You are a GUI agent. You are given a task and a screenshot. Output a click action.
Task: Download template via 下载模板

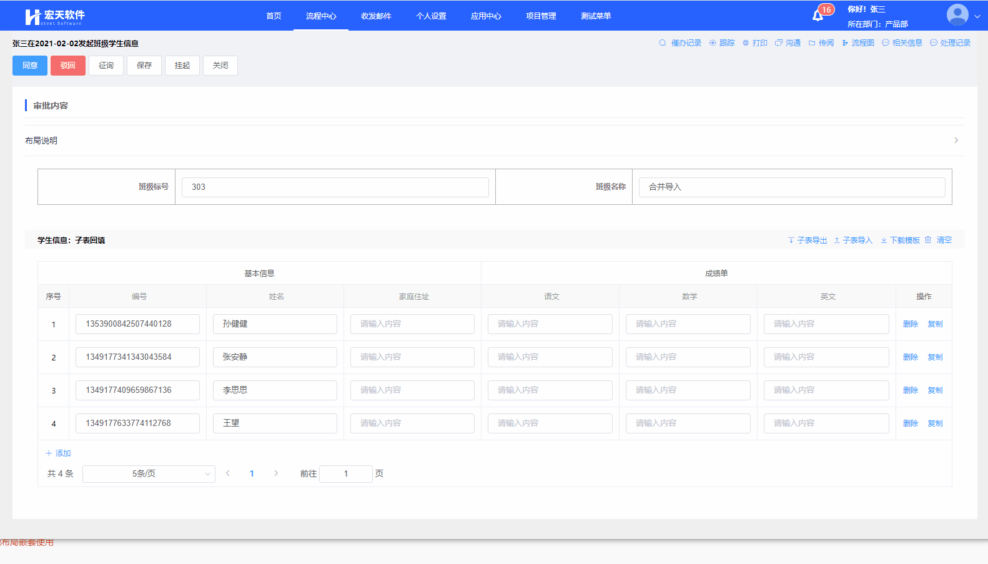click(900, 240)
